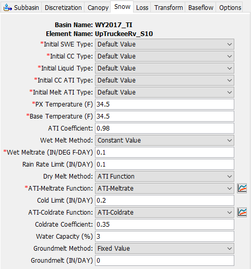The height and width of the screenshot is (269, 251).
Task: Open the Canopy tab
Action: tap(98, 7)
